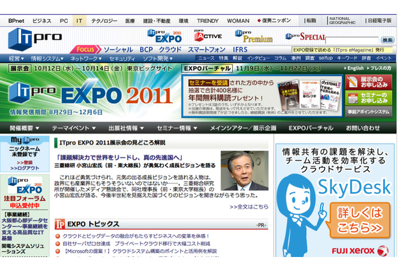Select the テクノロジー top menu item

pos(104,21)
